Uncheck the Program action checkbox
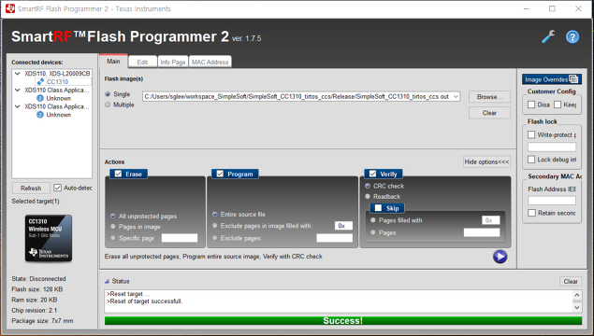Image resolution: width=594 pixels, height=336 pixels. [x=220, y=174]
